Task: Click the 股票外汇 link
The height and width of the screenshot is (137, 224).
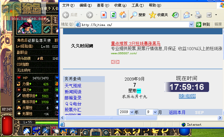Action: click(x=73, y=110)
